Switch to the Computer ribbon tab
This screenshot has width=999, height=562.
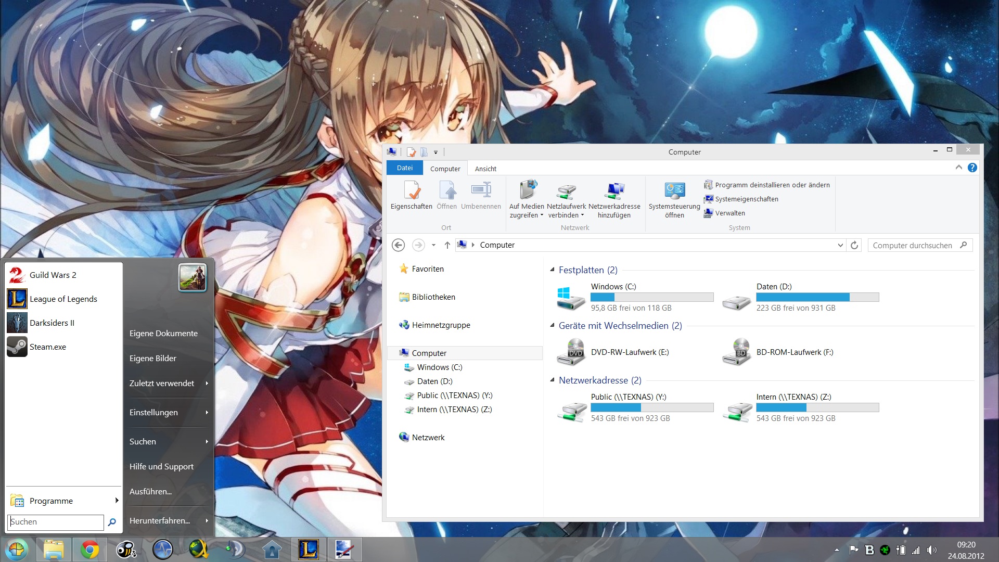click(445, 169)
